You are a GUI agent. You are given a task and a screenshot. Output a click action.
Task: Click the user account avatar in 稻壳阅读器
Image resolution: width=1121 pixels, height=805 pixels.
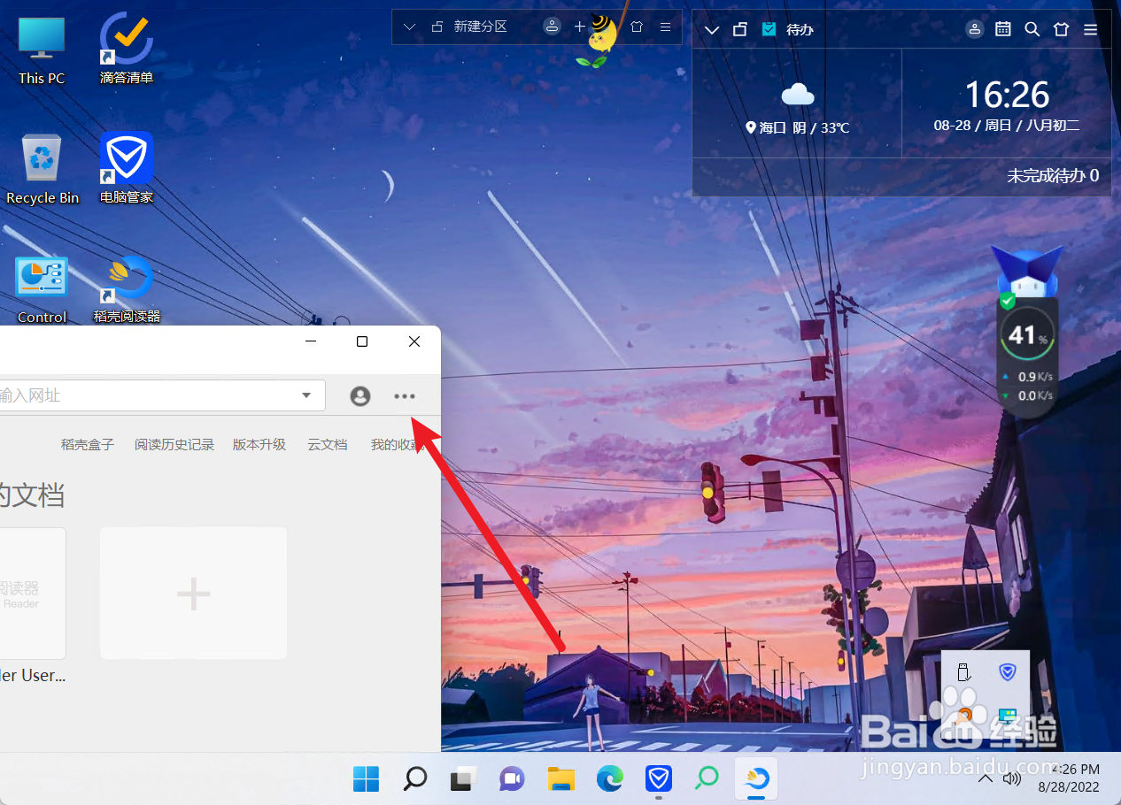tap(360, 396)
